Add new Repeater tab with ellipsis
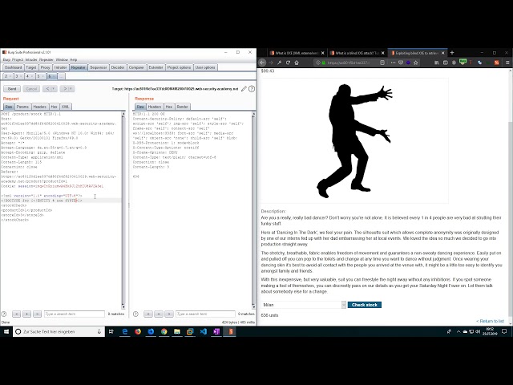The height and width of the screenshot is (385, 513). coord(61,76)
